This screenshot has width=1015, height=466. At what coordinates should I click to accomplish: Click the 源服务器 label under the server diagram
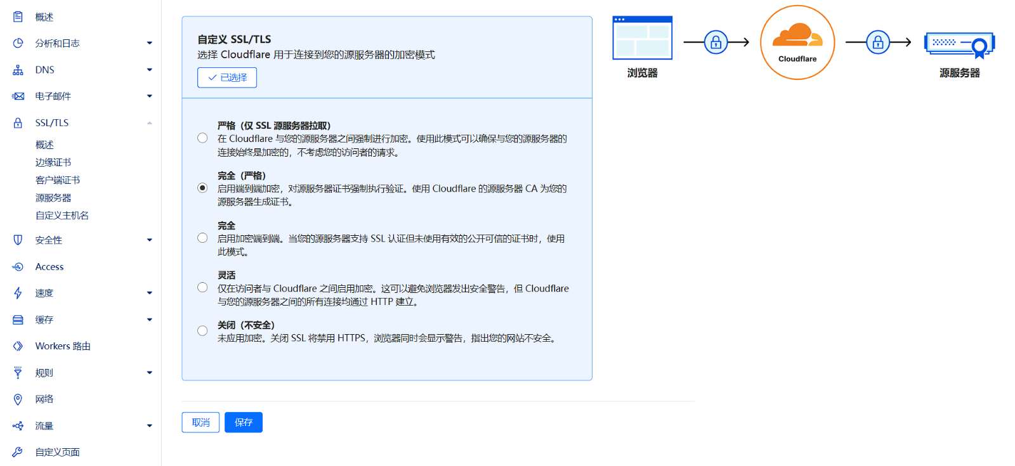click(x=960, y=73)
